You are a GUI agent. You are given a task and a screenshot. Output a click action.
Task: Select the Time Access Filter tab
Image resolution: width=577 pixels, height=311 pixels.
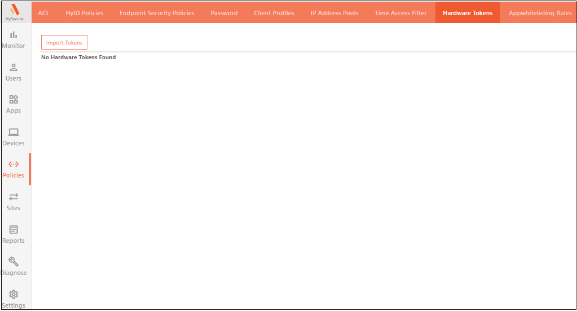[x=400, y=13]
